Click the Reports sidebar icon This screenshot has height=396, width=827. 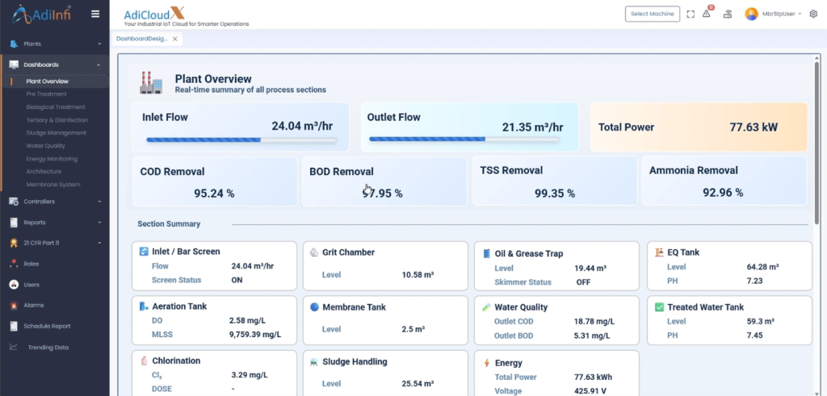click(14, 223)
